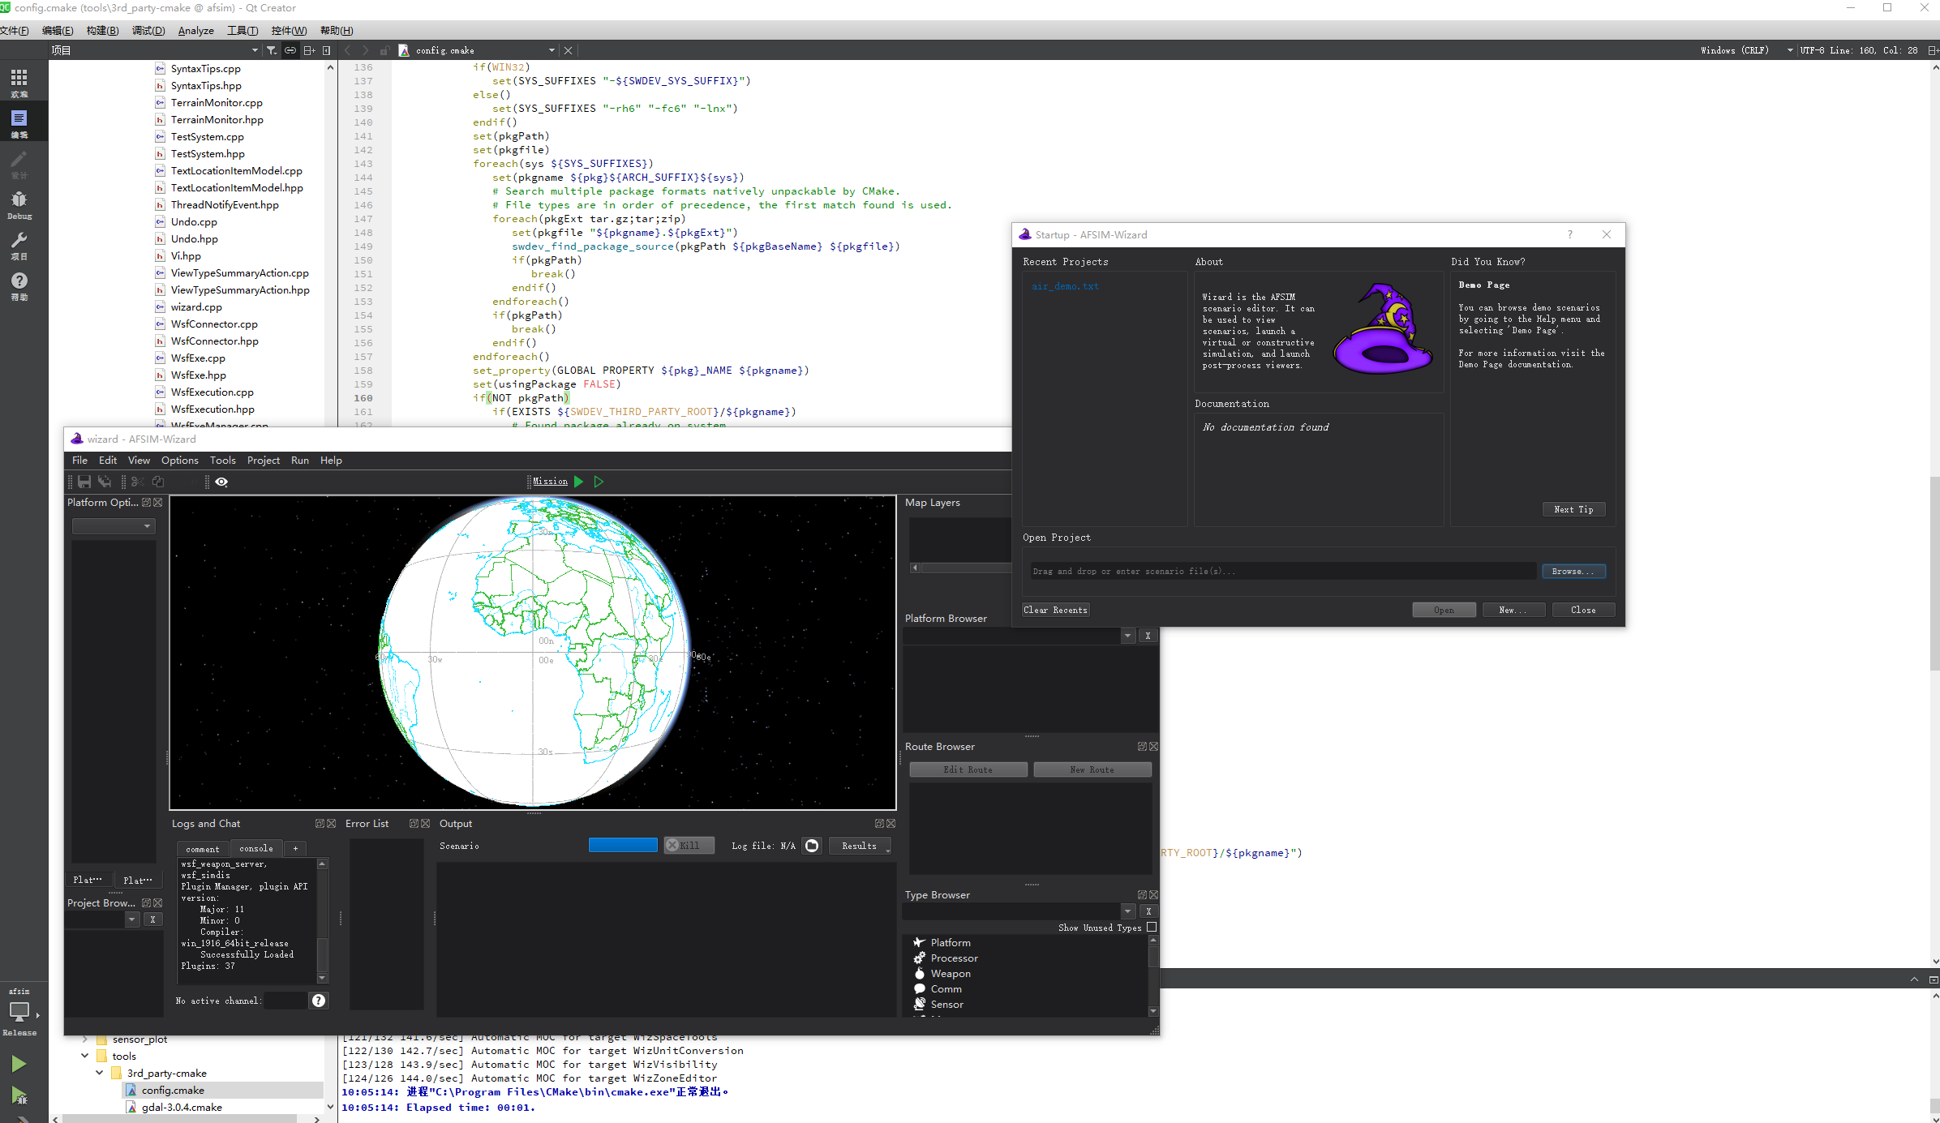Open the Tools menu in AFSIM-Wizard
Image resolution: width=1940 pixels, height=1123 pixels.
(x=222, y=460)
